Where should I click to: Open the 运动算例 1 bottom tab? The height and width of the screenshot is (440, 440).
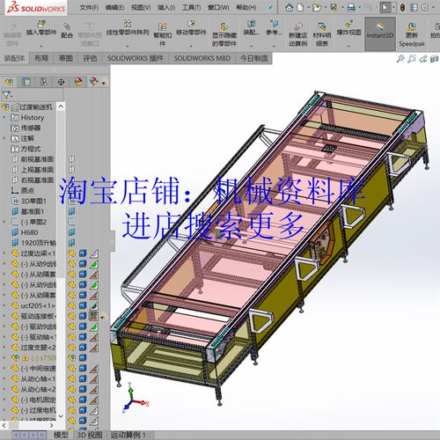click(128, 435)
